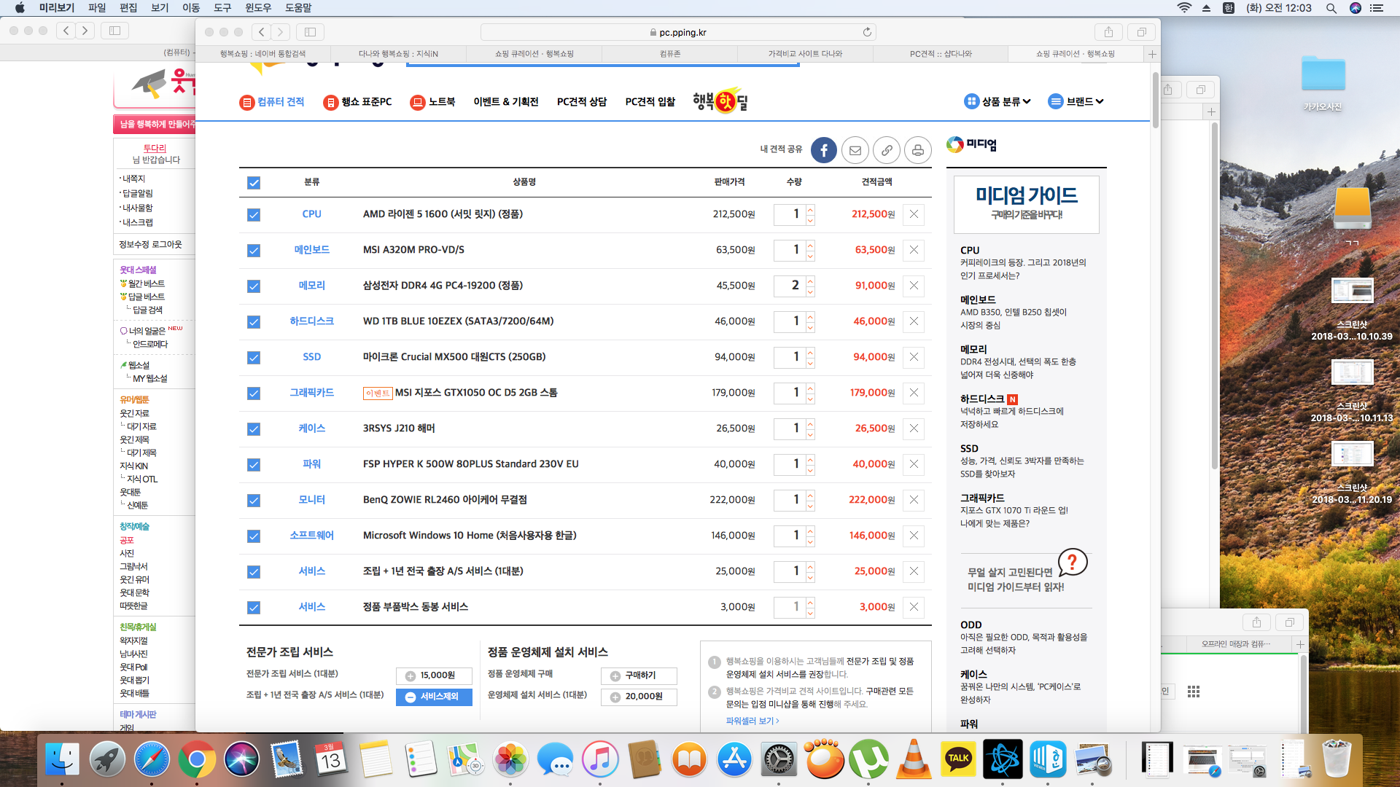
Task: Uncheck the CPU row checkbox
Action: click(254, 215)
